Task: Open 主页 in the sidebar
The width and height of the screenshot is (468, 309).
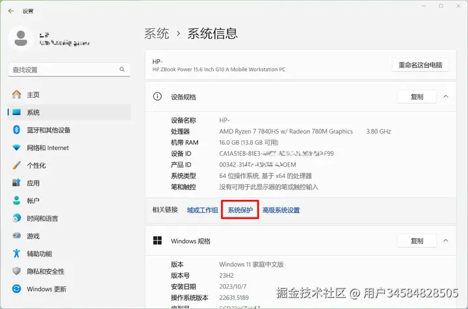Action: [x=69, y=95]
